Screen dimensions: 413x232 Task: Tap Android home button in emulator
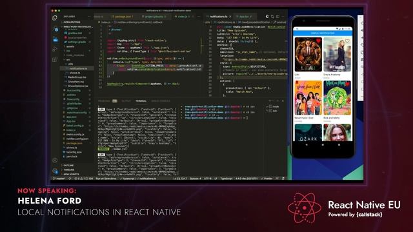coord(323,144)
